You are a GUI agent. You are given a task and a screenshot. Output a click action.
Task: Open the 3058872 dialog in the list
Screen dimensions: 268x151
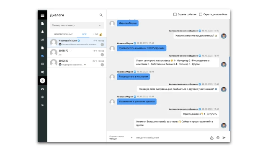(77, 53)
